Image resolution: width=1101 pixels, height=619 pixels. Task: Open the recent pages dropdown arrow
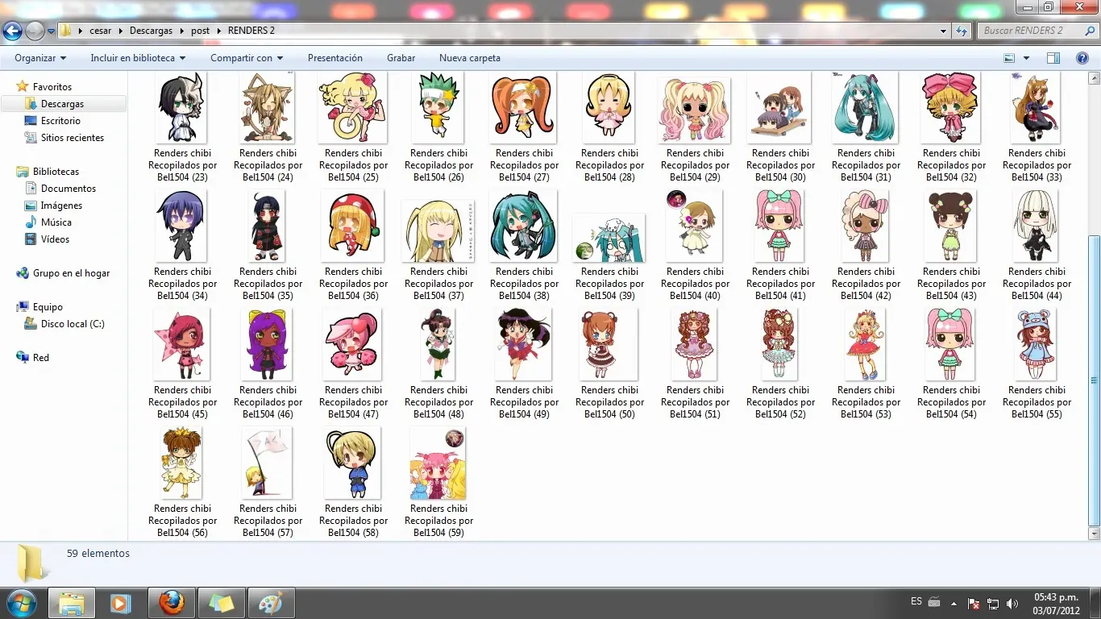point(51,31)
